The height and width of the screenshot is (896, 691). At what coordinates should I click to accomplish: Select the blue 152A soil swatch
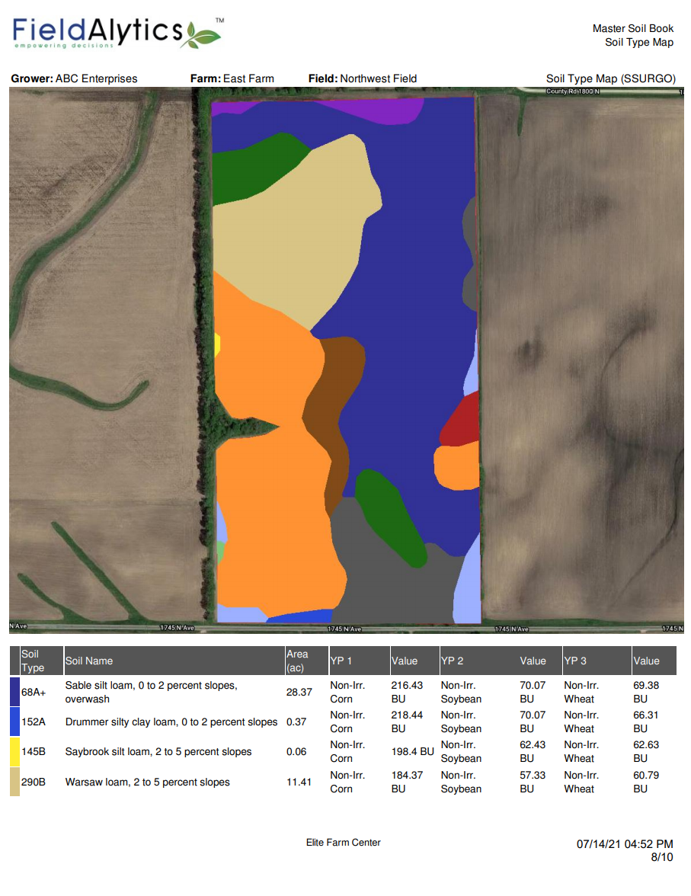(x=14, y=722)
